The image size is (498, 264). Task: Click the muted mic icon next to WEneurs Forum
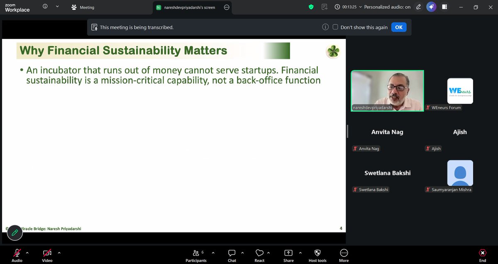click(x=428, y=108)
